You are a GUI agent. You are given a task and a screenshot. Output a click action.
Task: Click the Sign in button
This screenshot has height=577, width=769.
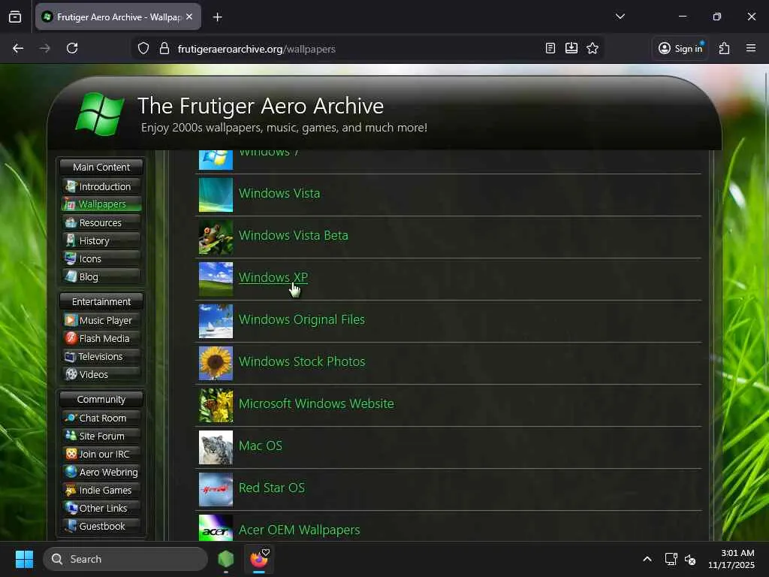(680, 48)
